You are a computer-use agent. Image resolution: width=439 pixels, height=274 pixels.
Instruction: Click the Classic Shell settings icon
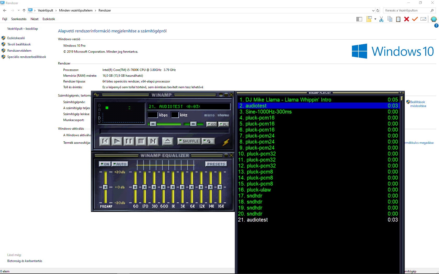click(x=434, y=19)
